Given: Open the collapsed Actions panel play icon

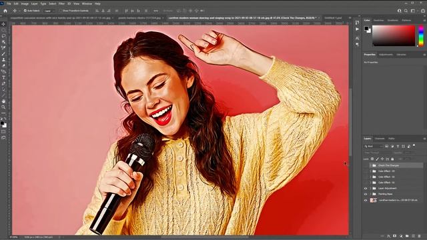Looking at the screenshot, I should coord(357,29).
